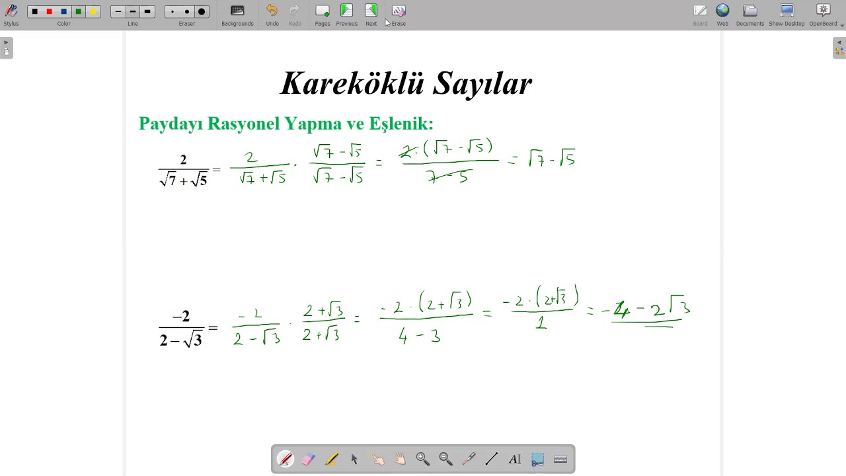Select the yellow pen color
This screenshot has height=476, width=846.
(93, 12)
